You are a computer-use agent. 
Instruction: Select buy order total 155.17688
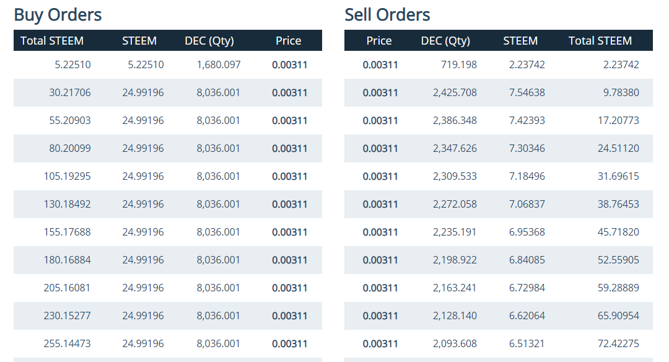[67, 232]
